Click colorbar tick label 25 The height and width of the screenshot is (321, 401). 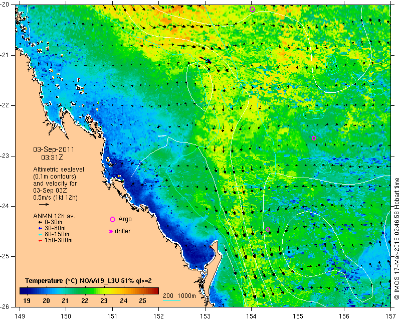142,300
